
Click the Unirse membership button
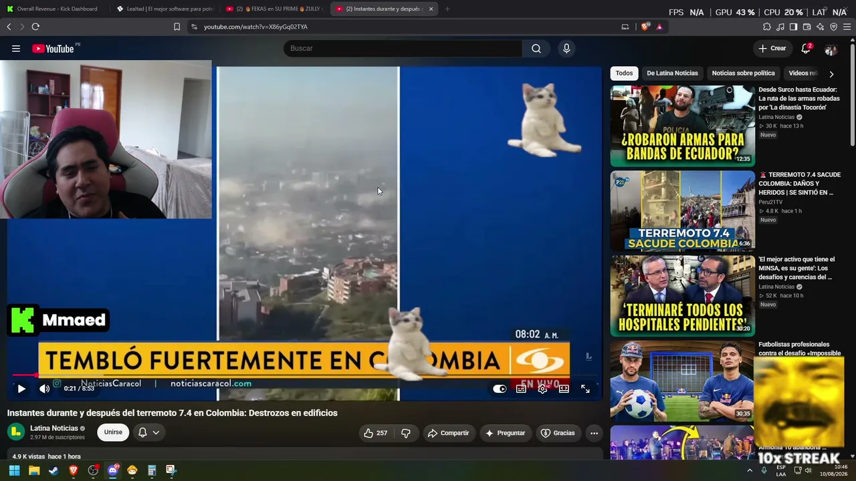point(113,432)
